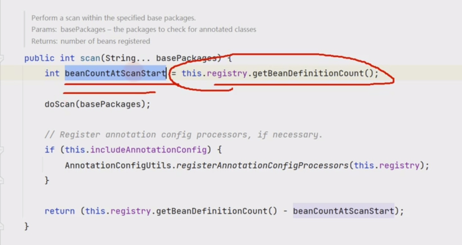Click the Register annotation config processors comment
Viewport: 462px width, 245px height.
point(183,135)
